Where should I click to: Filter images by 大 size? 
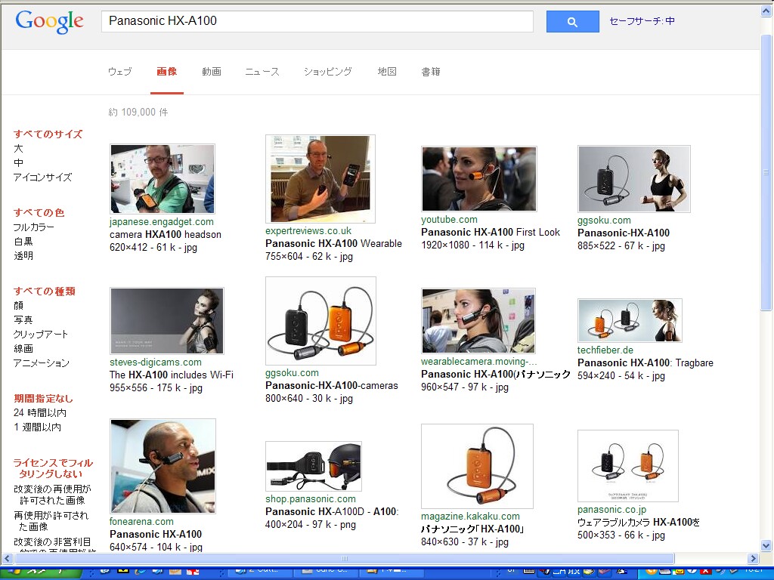(x=18, y=148)
